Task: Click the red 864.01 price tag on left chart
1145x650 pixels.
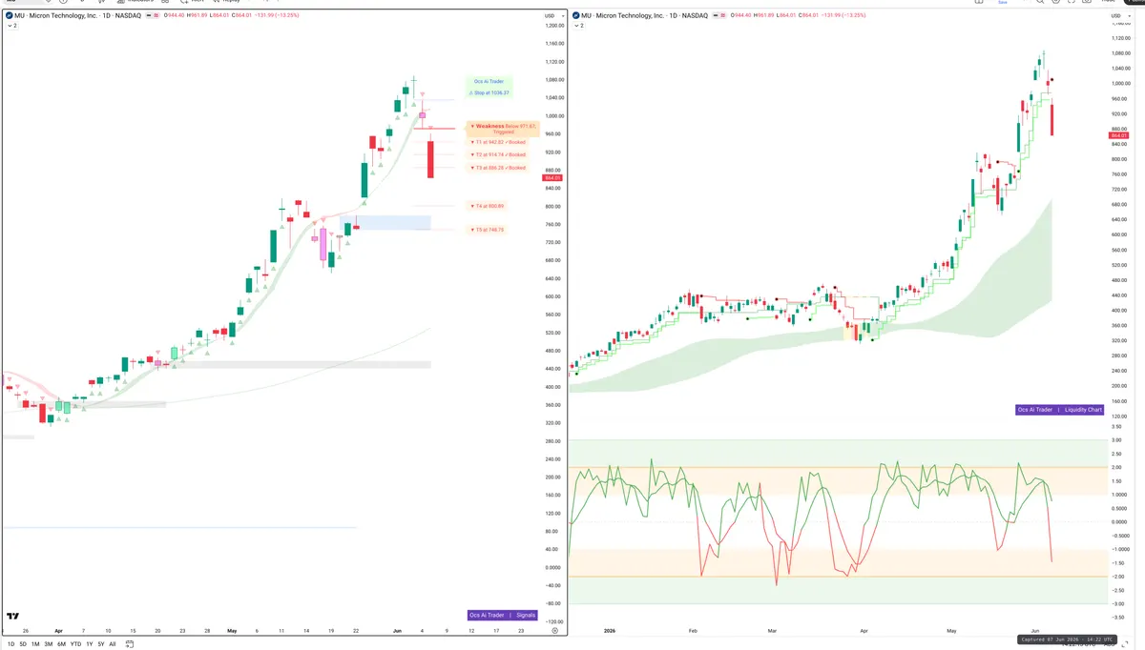Action: 552,178
